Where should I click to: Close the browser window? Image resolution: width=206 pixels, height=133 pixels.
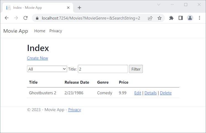point(199,5)
